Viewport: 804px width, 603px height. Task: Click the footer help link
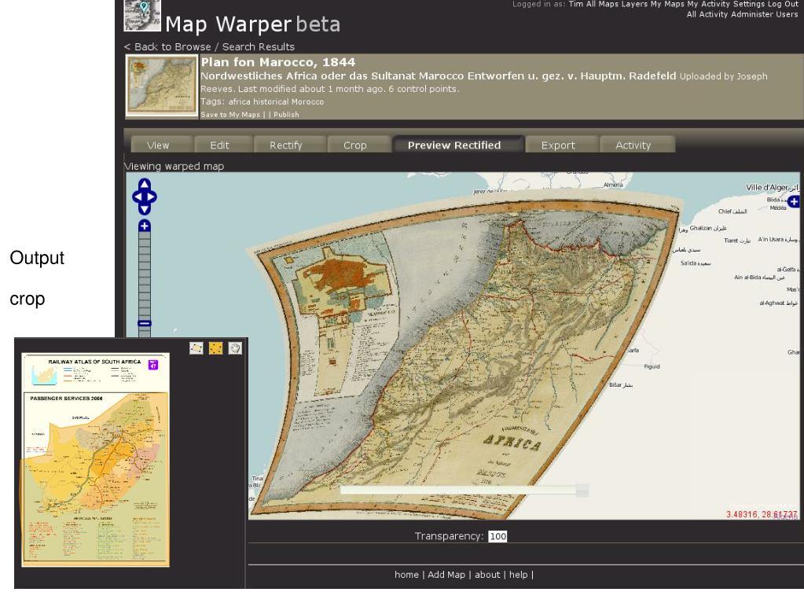tap(519, 575)
